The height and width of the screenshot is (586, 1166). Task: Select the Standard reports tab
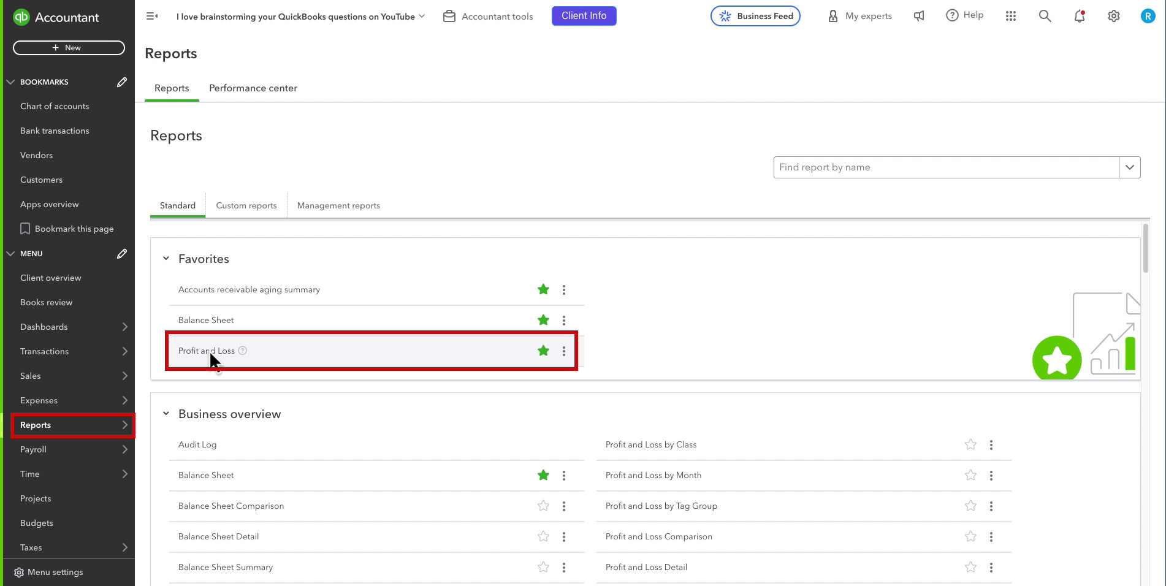pyautogui.click(x=178, y=205)
